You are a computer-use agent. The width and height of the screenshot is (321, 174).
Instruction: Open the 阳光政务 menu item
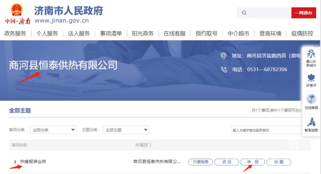tap(143, 33)
